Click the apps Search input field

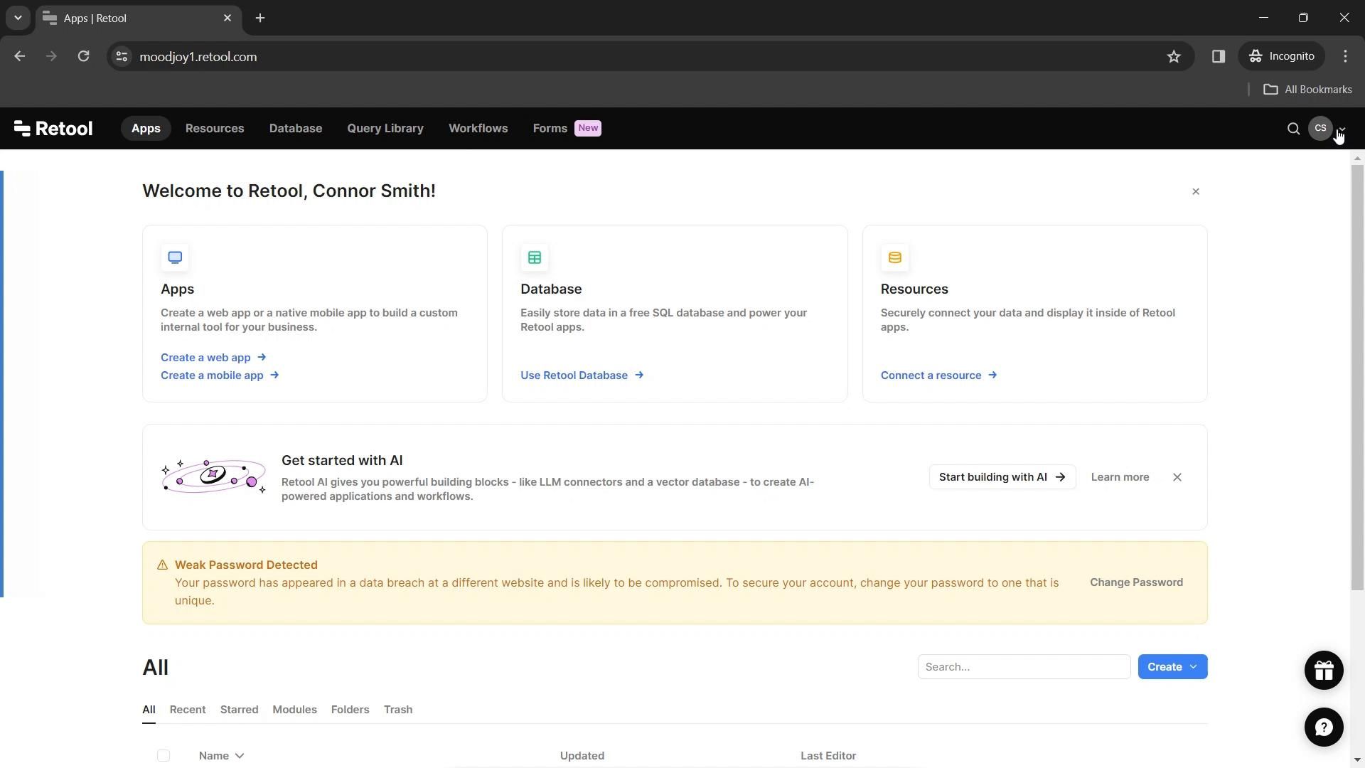click(1024, 667)
